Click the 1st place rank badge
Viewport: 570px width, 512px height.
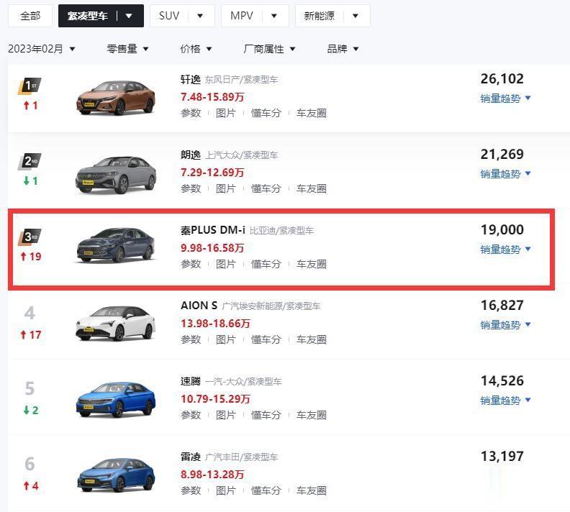point(30,87)
